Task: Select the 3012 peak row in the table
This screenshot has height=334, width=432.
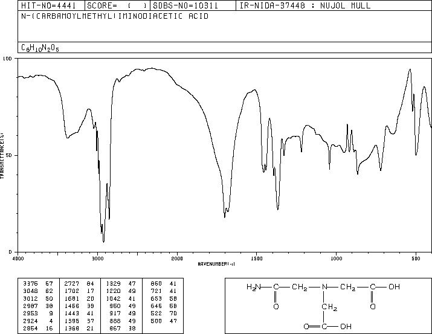Action: coord(38,299)
